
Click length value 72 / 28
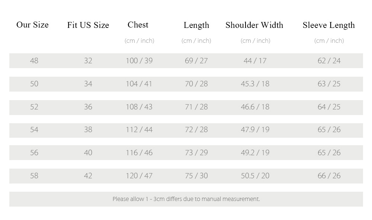pyautogui.click(x=196, y=130)
